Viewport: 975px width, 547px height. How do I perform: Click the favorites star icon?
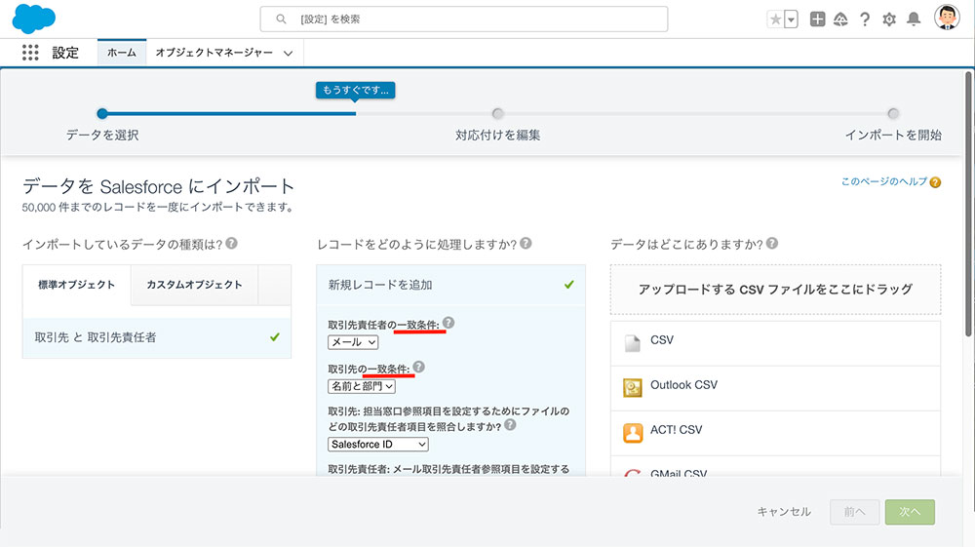[775, 20]
